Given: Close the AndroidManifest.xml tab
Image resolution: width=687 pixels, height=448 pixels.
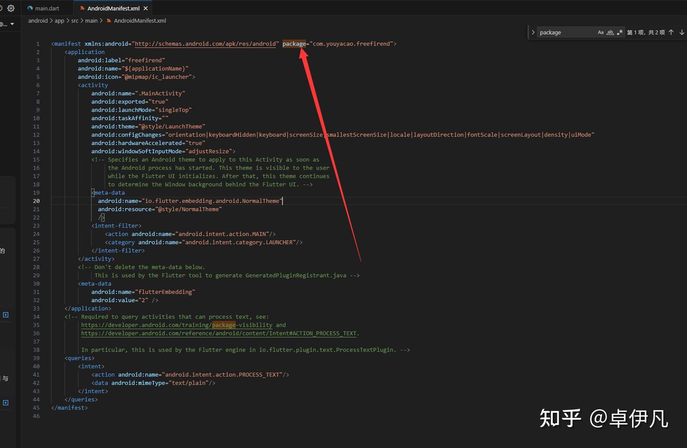Looking at the screenshot, I should tap(146, 8).
